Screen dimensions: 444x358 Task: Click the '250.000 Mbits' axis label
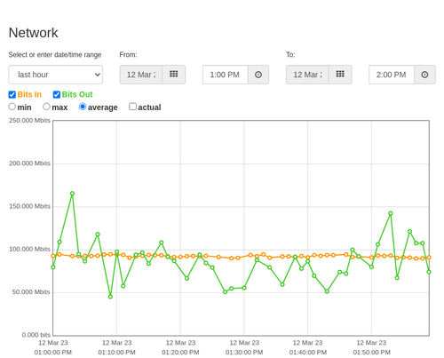(29, 121)
